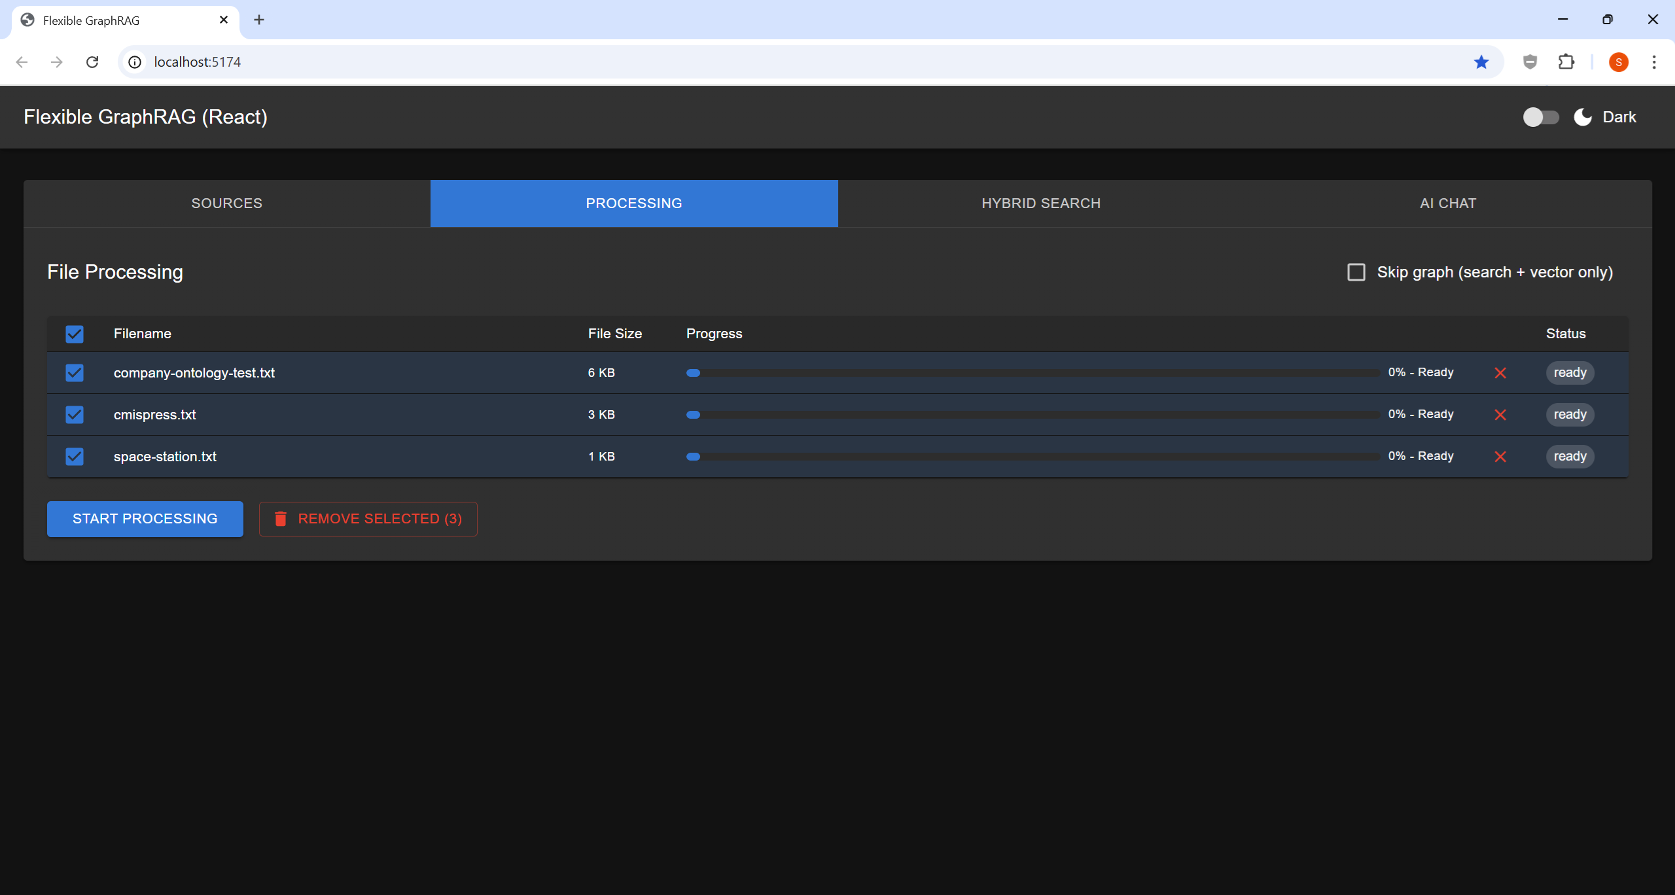The height and width of the screenshot is (895, 1675).
Task: Cancel company-ontology-test.txt with its red X icon
Action: [1500, 373]
